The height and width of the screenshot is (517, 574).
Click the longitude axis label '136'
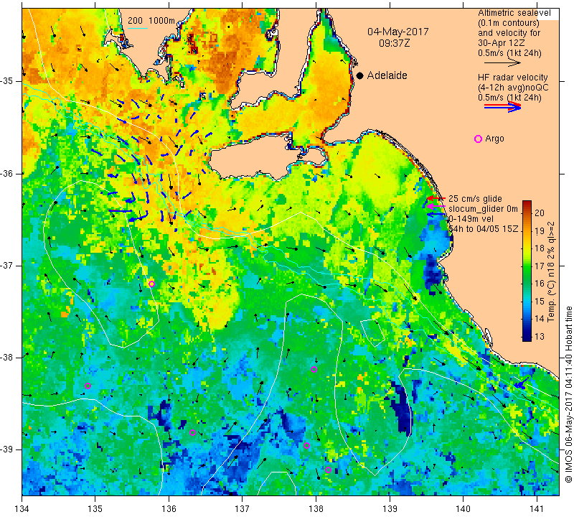pos(169,508)
